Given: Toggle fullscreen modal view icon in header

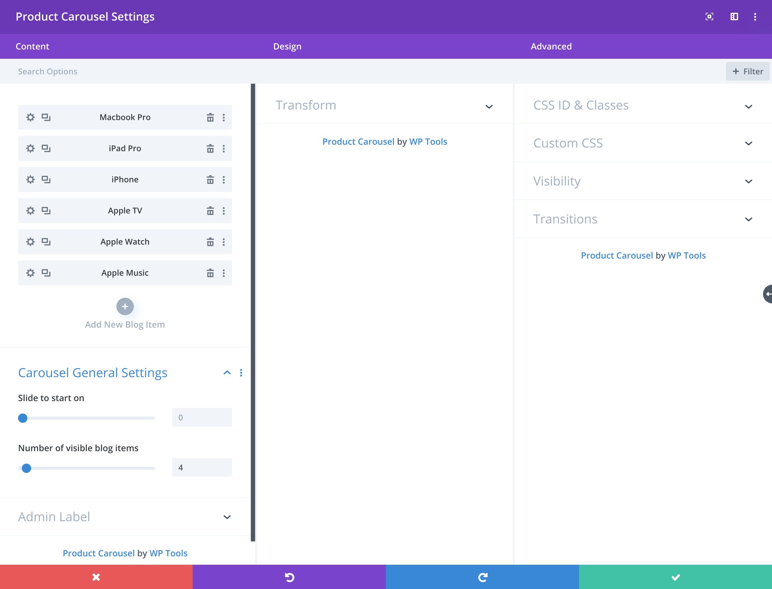Looking at the screenshot, I should pos(709,16).
